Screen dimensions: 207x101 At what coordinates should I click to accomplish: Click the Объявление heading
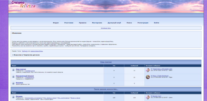(x=17, y=33)
